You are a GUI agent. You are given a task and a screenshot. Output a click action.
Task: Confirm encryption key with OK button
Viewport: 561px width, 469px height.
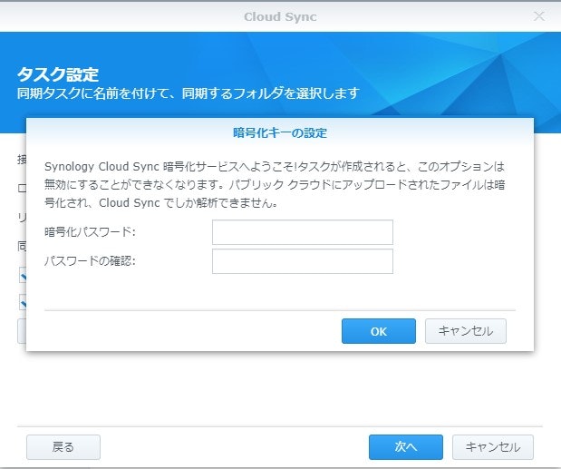379,331
